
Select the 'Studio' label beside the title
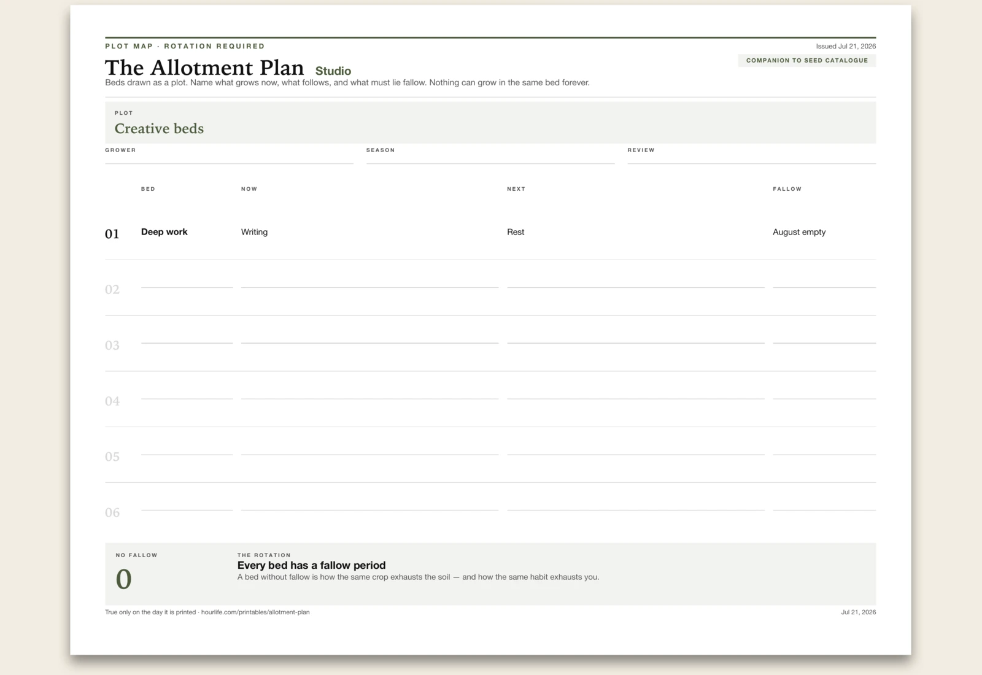(x=333, y=71)
